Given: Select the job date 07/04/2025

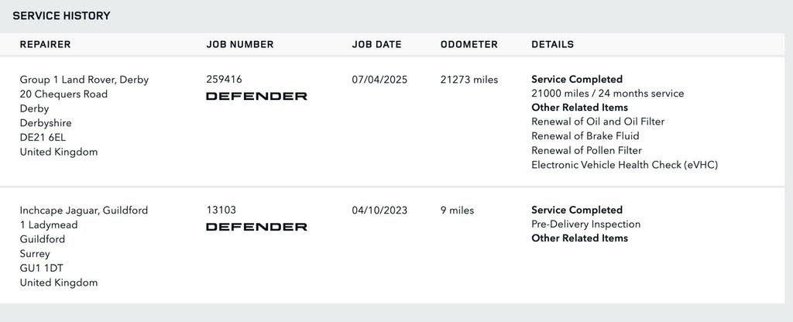Looking at the screenshot, I should pyautogui.click(x=379, y=80).
